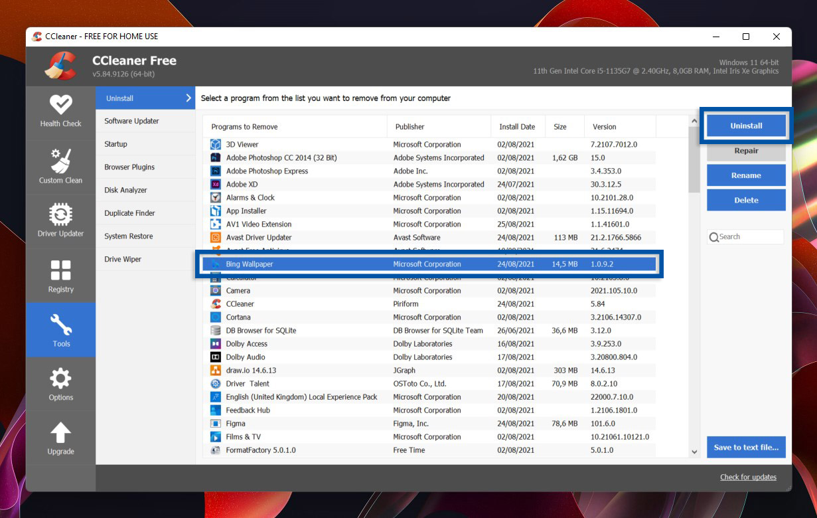The height and width of the screenshot is (518, 817).
Task: Select the draw.io icon in the list
Action: 214,370
